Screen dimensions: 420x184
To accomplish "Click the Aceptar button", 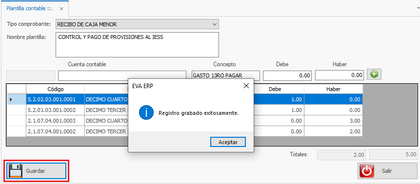I will (x=228, y=142).
